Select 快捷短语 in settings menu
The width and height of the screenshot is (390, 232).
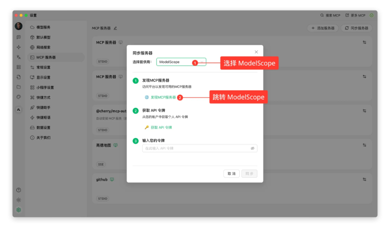(x=56, y=117)
